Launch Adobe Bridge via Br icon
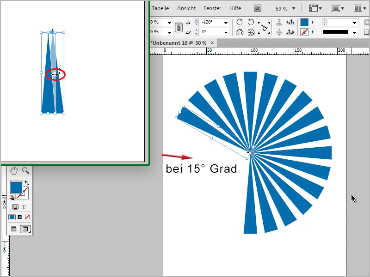370x277 pixels. point(258,8)
